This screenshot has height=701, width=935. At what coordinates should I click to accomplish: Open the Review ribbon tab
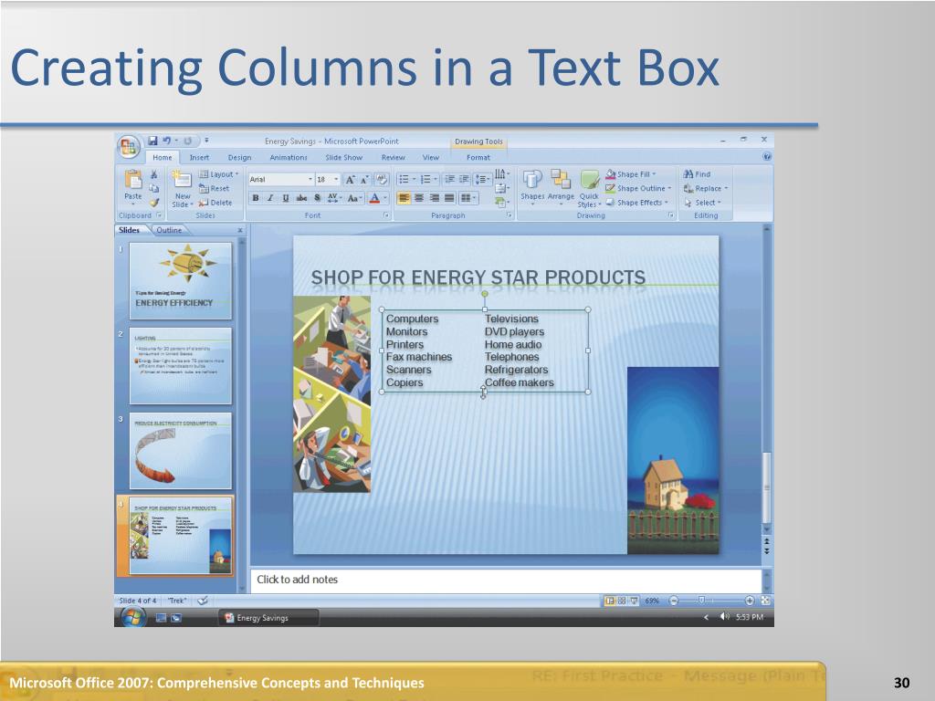coord(393,157)
